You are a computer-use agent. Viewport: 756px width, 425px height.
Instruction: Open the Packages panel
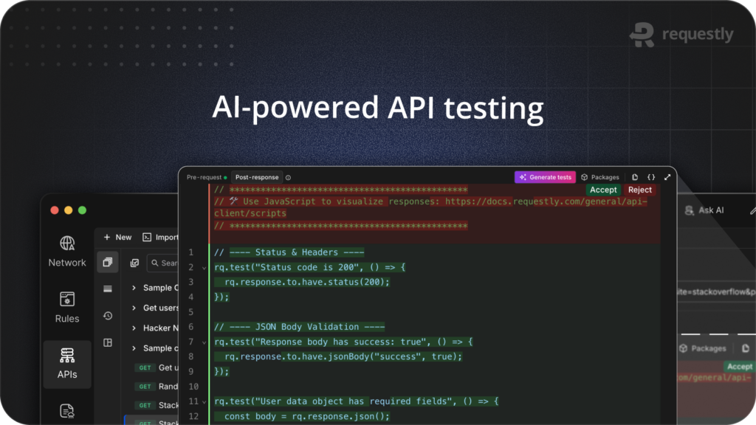point(600,176)
